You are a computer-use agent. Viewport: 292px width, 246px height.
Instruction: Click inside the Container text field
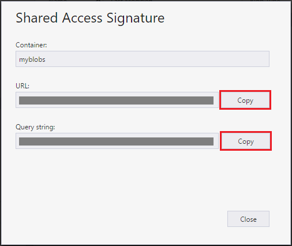[x=143, y=59]
